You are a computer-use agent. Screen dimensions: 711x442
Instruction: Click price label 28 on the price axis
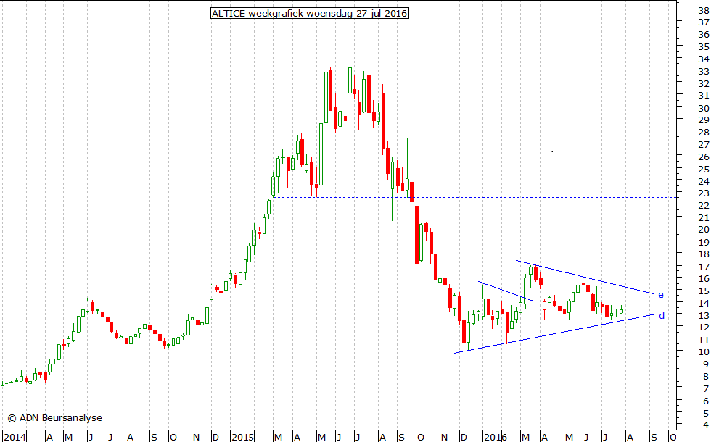click(x=704, y=133)
